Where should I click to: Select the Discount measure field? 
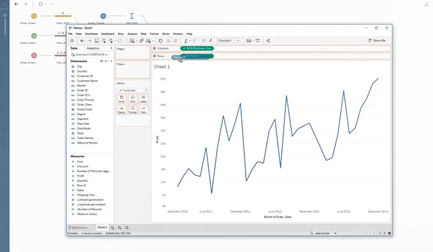coord(83,167)
